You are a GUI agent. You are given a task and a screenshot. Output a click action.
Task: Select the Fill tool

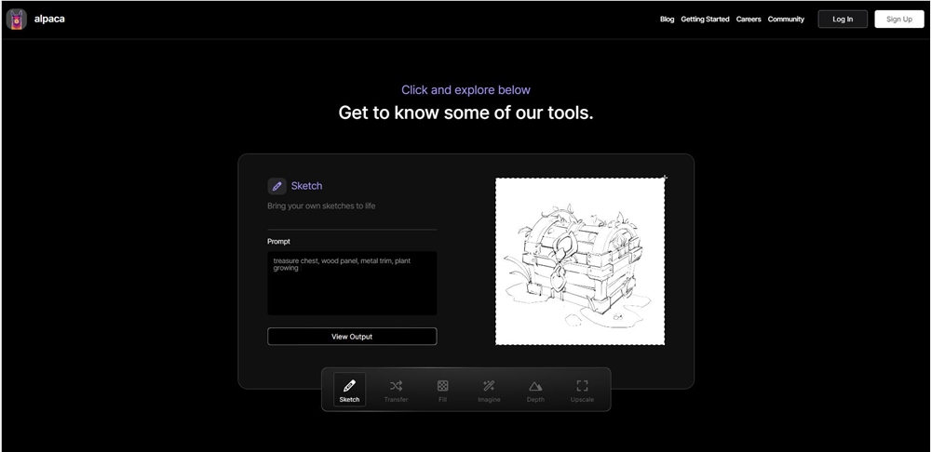(442, 390)
